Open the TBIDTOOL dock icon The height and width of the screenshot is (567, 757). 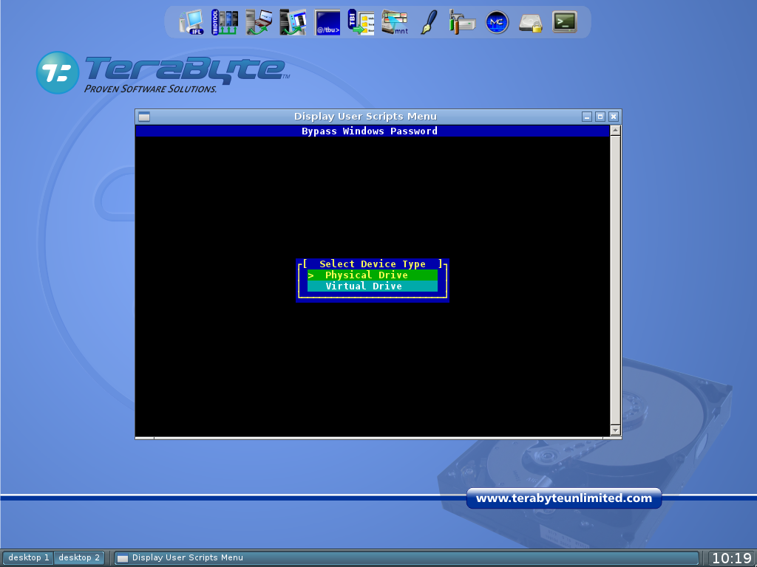(x=225, y=22)
